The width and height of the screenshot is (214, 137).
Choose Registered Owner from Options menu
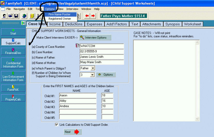pos(60,19)
